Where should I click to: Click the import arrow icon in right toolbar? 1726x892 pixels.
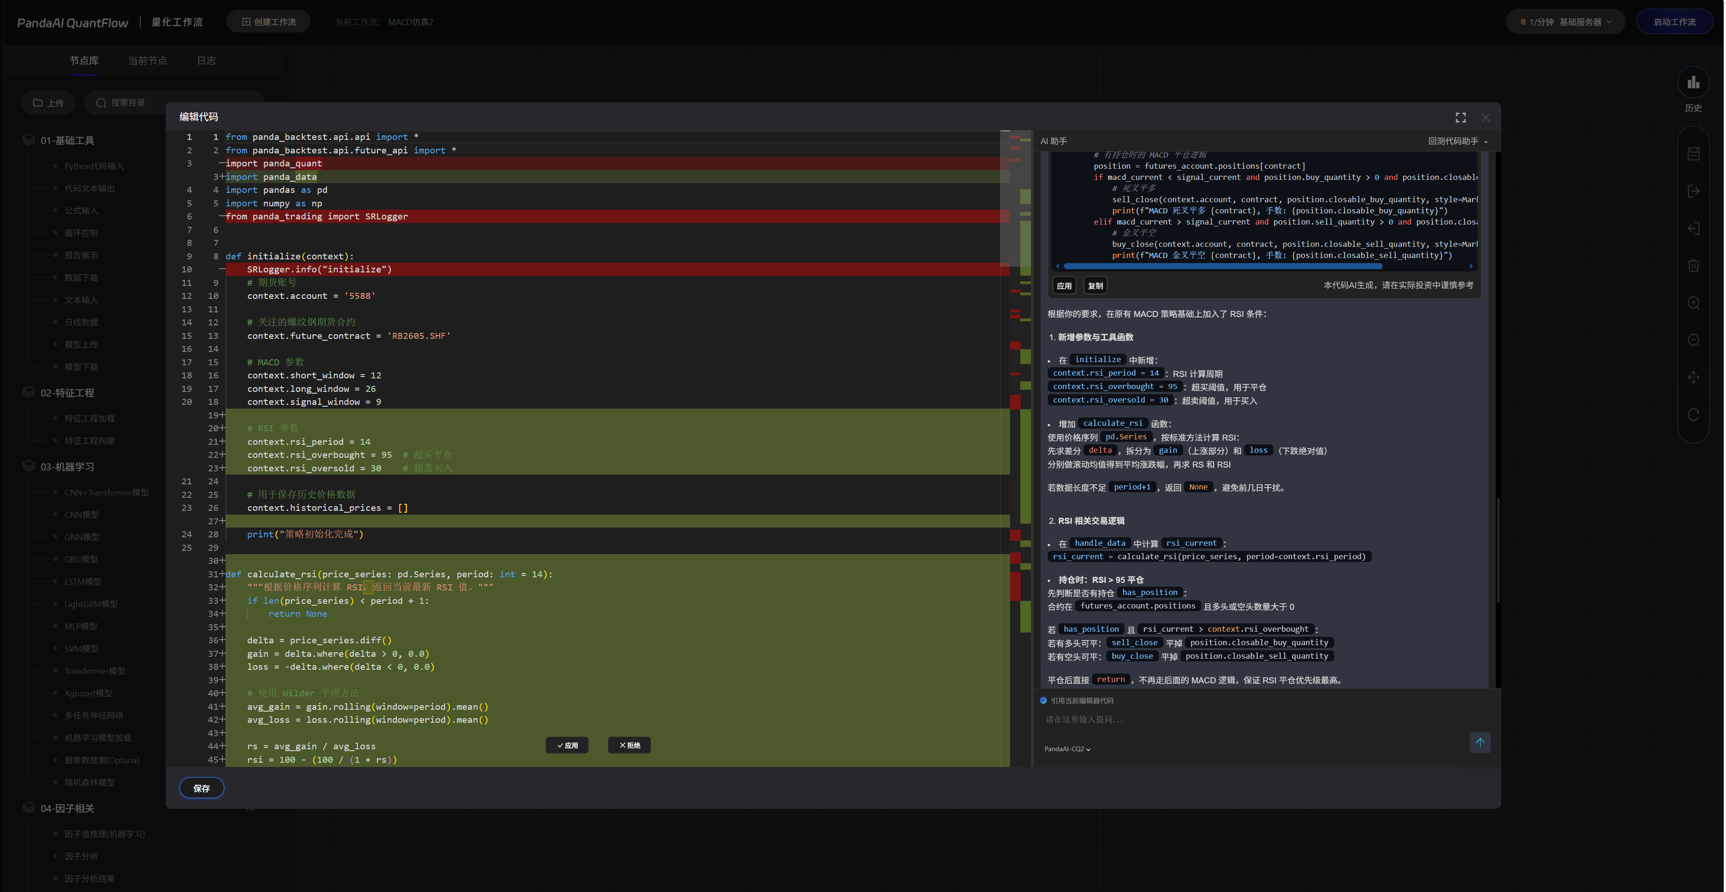point(1693,228)
